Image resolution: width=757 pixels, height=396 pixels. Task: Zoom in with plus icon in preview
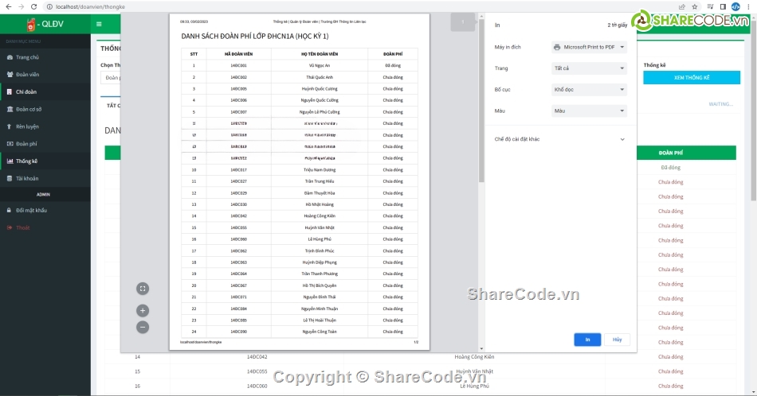pos(143,311)
